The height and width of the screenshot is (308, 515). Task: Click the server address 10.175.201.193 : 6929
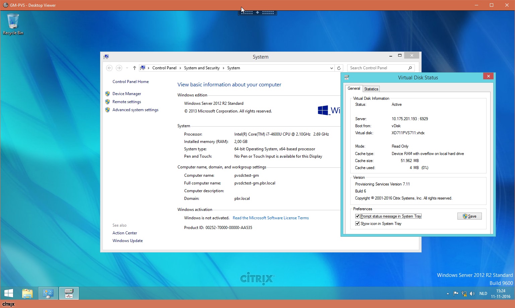pos(410,119)
